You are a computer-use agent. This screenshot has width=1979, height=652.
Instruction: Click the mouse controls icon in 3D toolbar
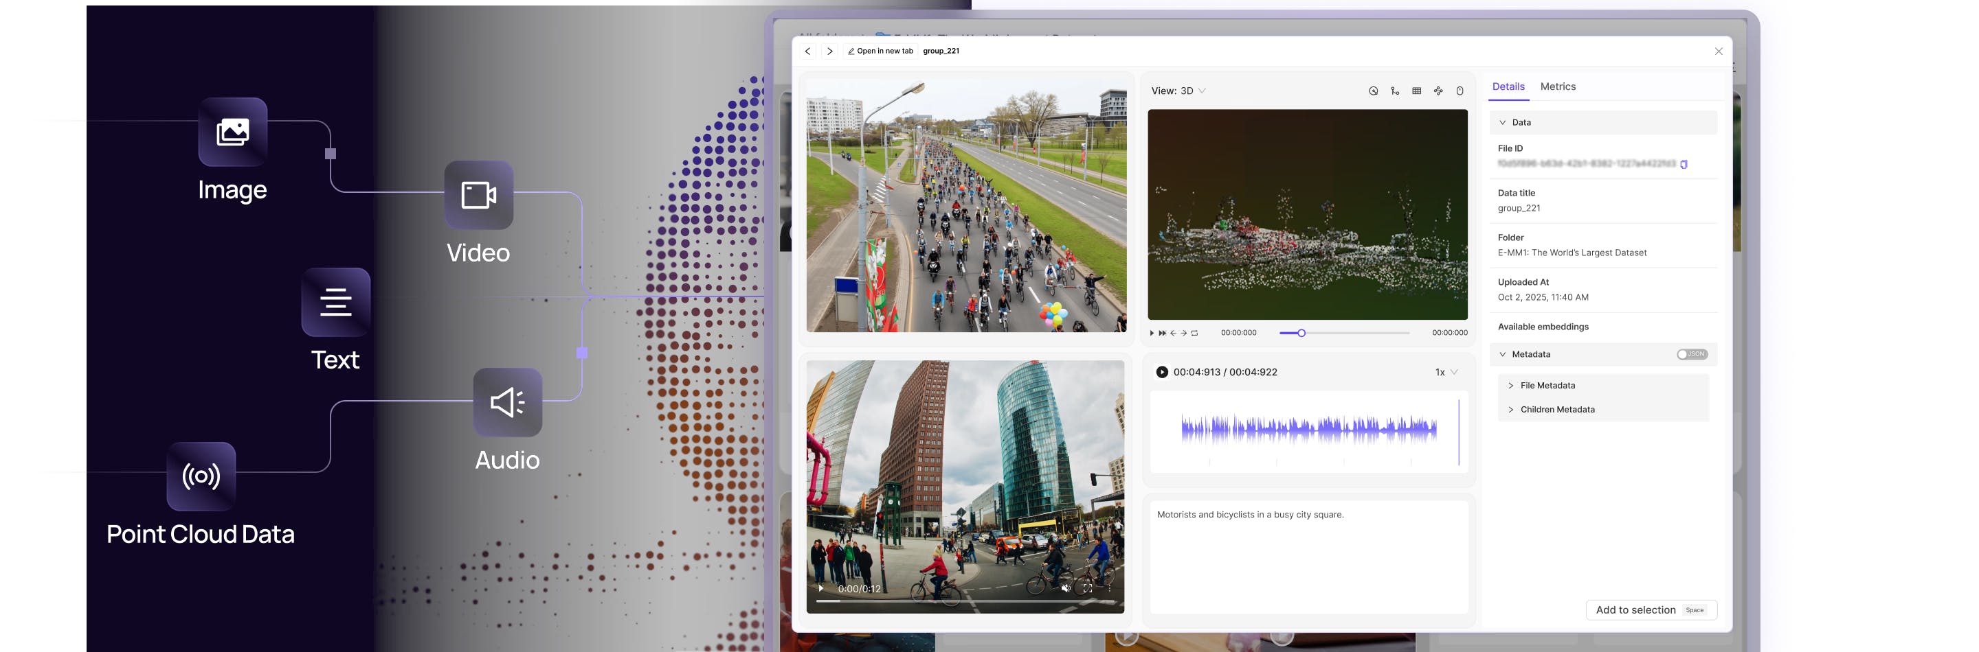pos(1459,91)
